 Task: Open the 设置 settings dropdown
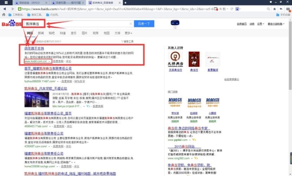(x=260, y=24)
